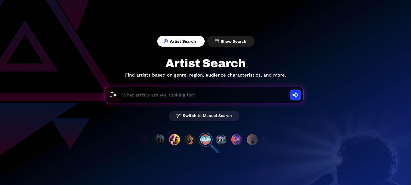Click the user icon on Artist Search
Image resolution: width=411 pixels, height=185 pixels.
click(x=166, y=41)
